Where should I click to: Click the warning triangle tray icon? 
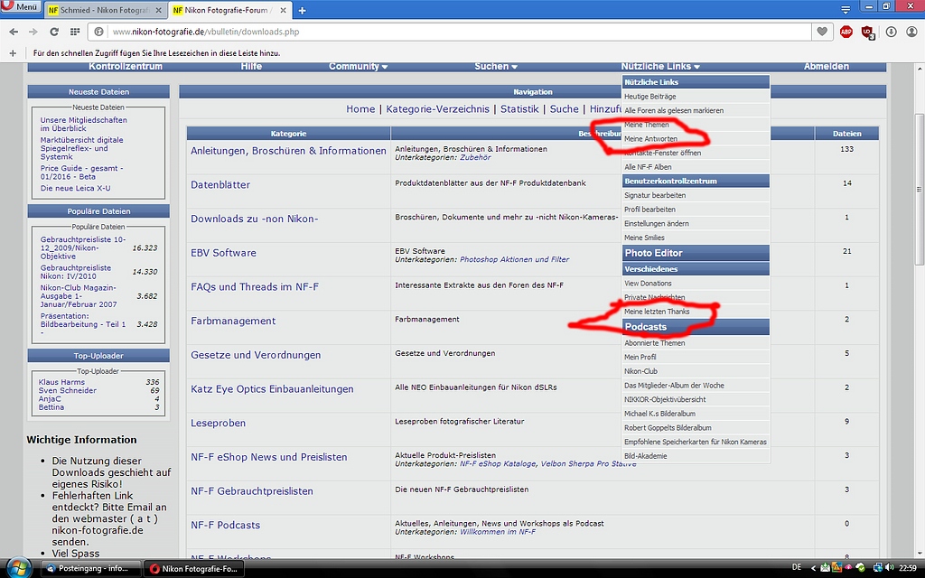click(x=836, y=567)
